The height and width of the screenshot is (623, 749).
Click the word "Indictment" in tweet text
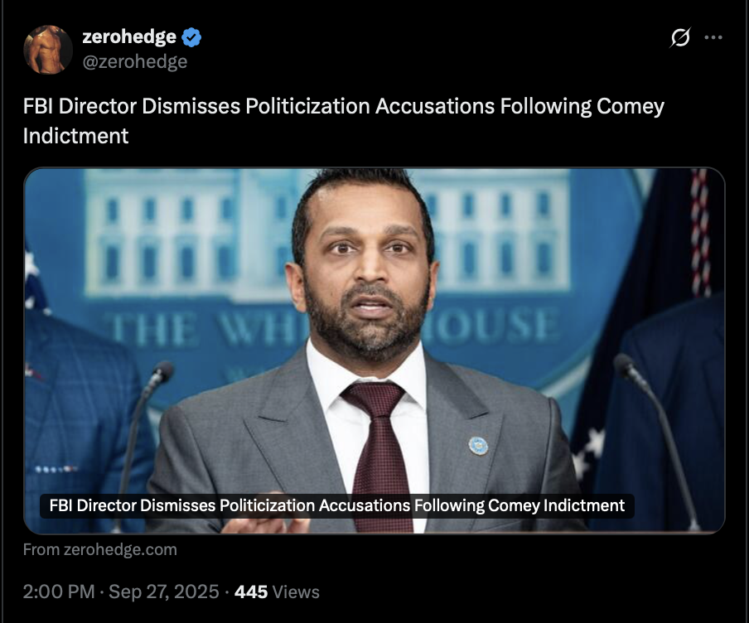pos(76,136)
